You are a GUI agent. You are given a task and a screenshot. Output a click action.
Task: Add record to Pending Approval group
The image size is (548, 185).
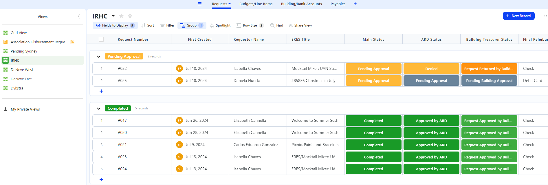(x=101, y=91)
